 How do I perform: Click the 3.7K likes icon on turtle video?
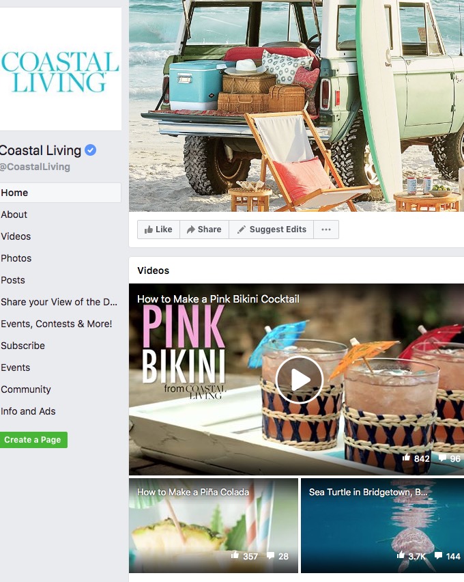click(x=401, y=555)
